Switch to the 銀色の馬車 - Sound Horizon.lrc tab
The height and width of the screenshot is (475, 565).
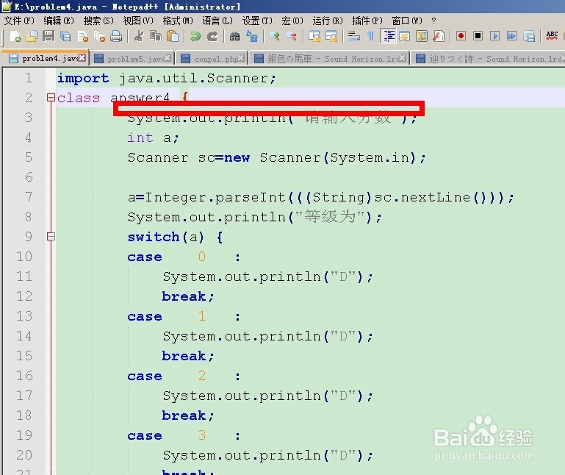pos(330,58)
